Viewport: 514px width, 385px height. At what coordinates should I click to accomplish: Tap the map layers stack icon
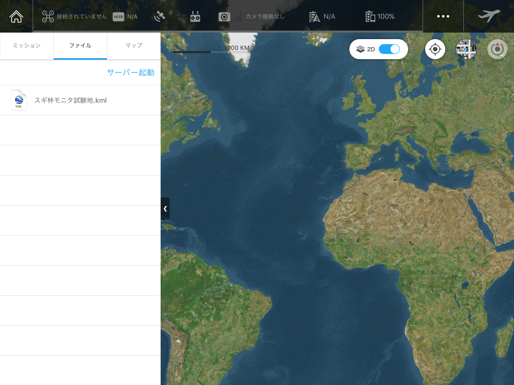tap(360, 49)
